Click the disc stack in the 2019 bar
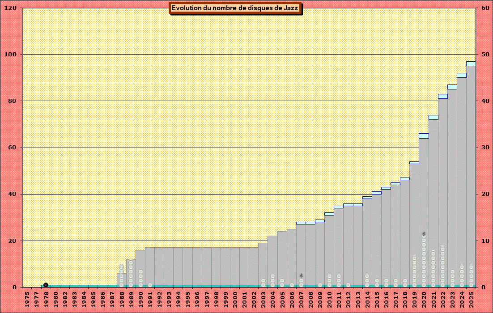 pyautogui.click(x=414, y=271)
